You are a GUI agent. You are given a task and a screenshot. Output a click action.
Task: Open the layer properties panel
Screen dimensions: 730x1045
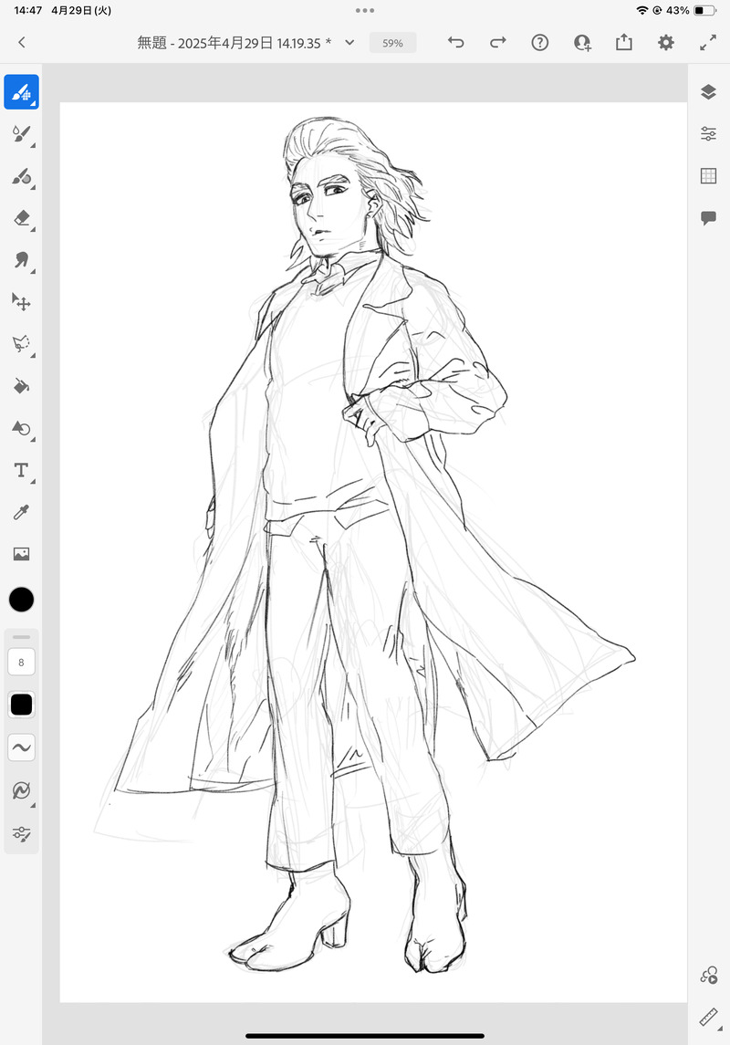tap(709, 134)
